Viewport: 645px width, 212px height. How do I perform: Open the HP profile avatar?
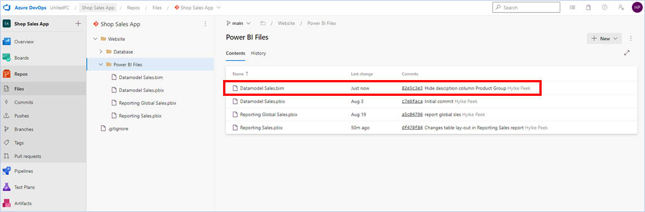(637, 7)
